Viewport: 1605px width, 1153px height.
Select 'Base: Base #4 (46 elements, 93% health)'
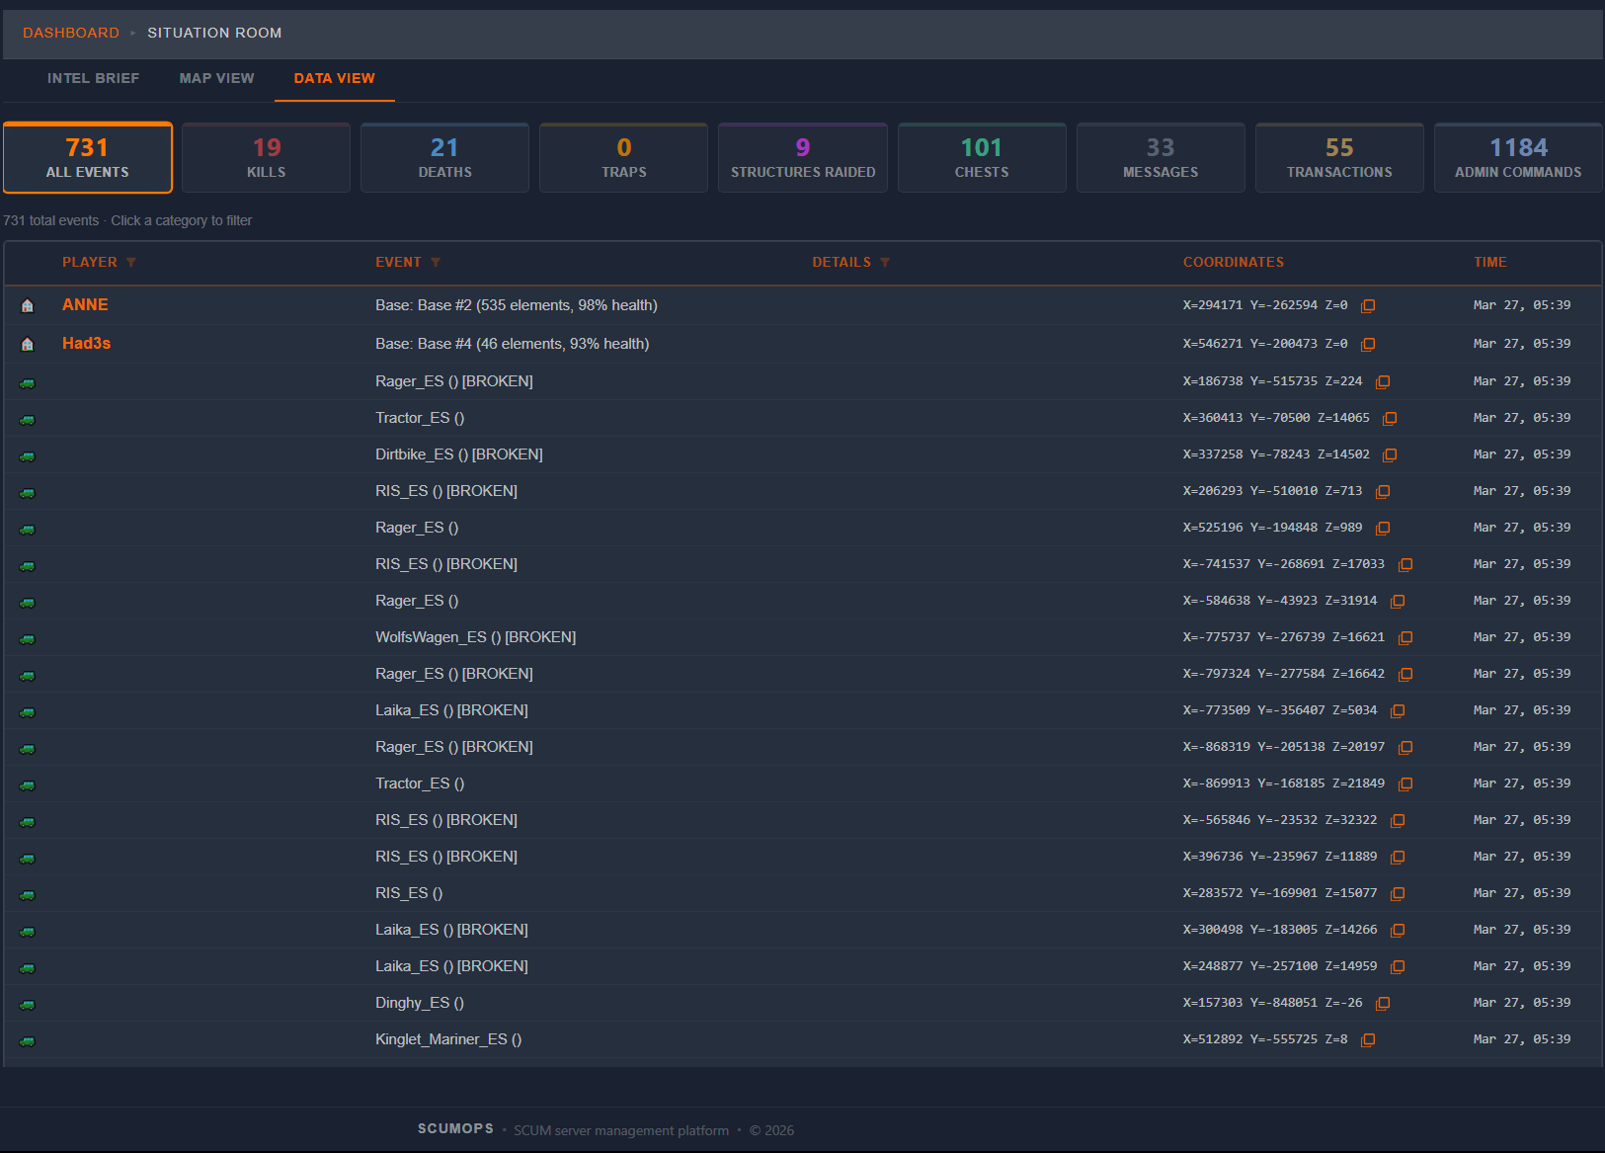512,344
